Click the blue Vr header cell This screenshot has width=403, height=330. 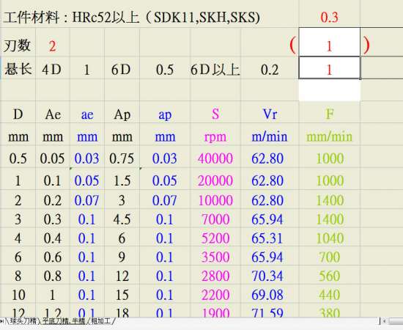tap(270, 114)
